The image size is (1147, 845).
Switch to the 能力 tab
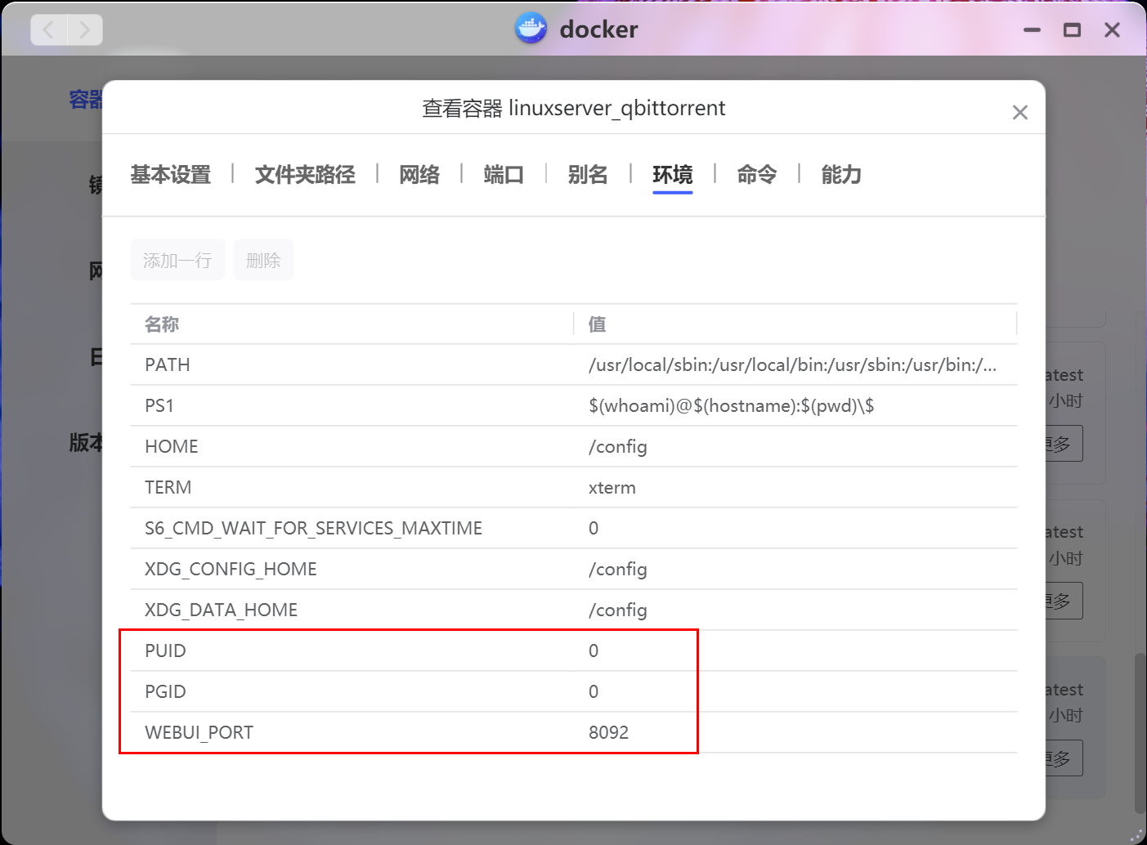point(841,175)
